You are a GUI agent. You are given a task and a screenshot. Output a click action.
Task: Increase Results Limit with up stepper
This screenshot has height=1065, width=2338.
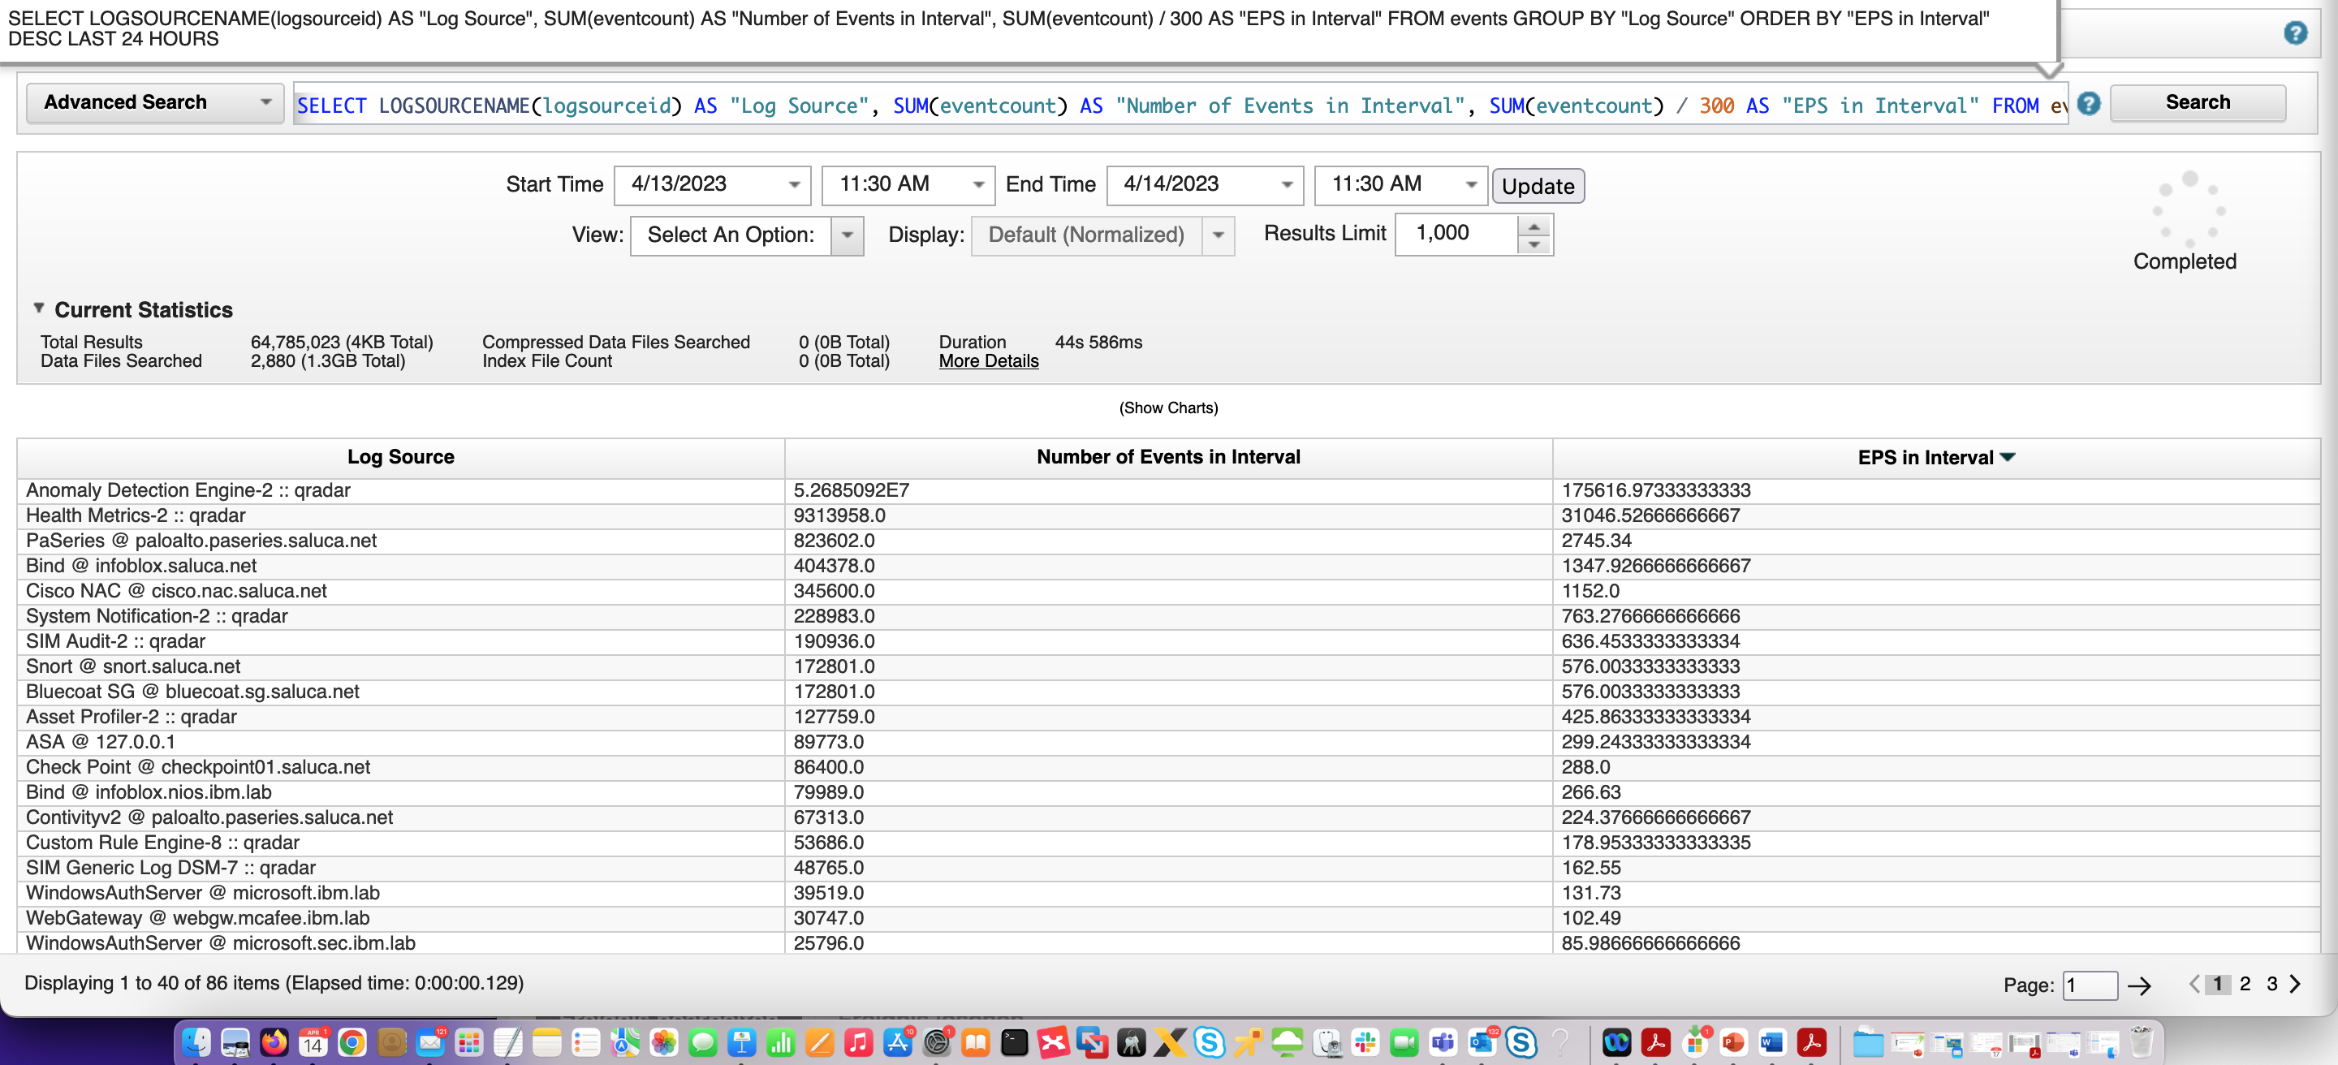point(1535,225)
